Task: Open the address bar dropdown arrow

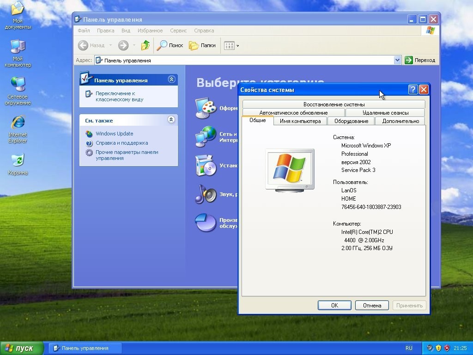Action: tap(397, 60)
